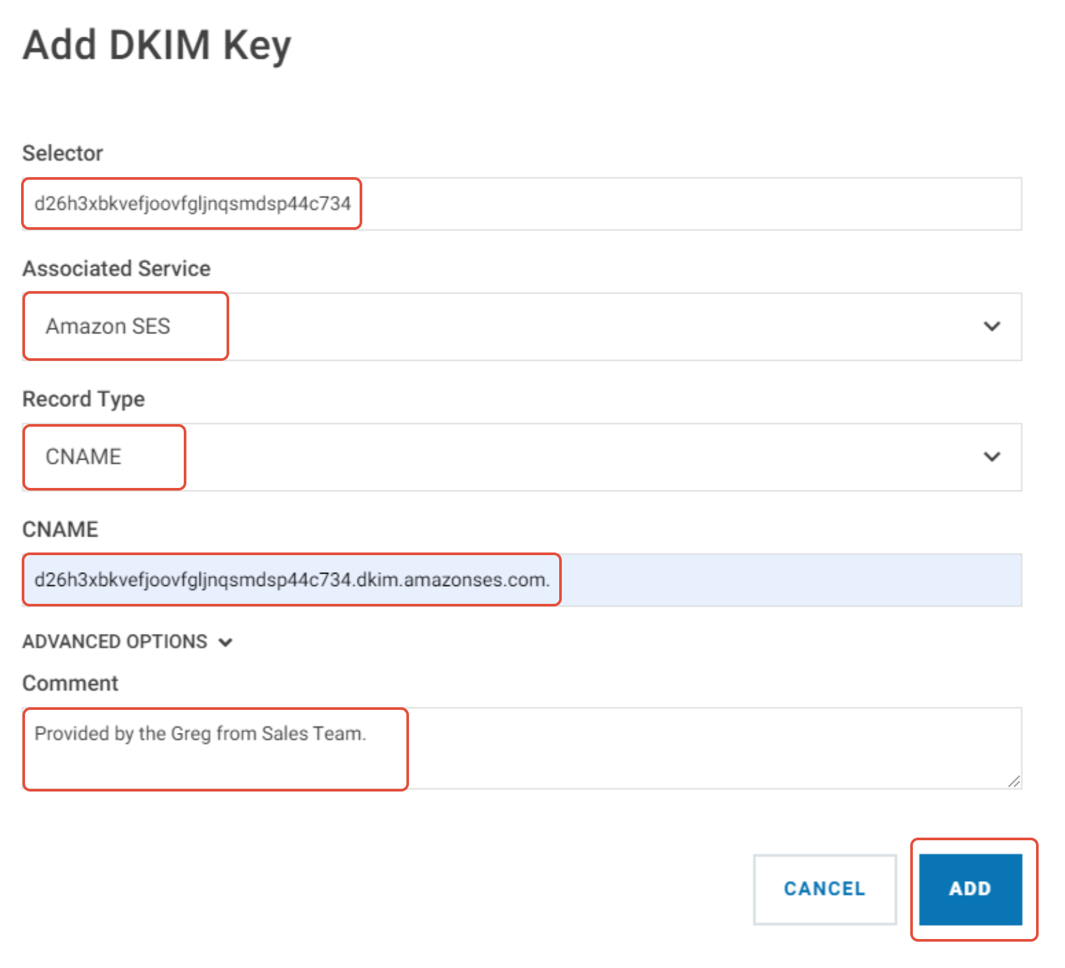This screenshot has width=1065, height=968.
Task: Click the Comment text area
Action: coord(522,749)
